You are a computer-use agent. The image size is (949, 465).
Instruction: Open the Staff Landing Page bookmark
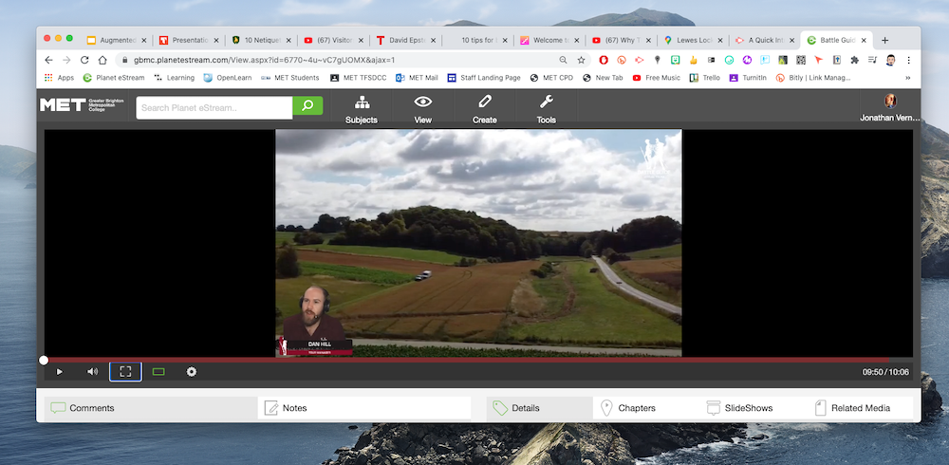[x=484, y=78]
